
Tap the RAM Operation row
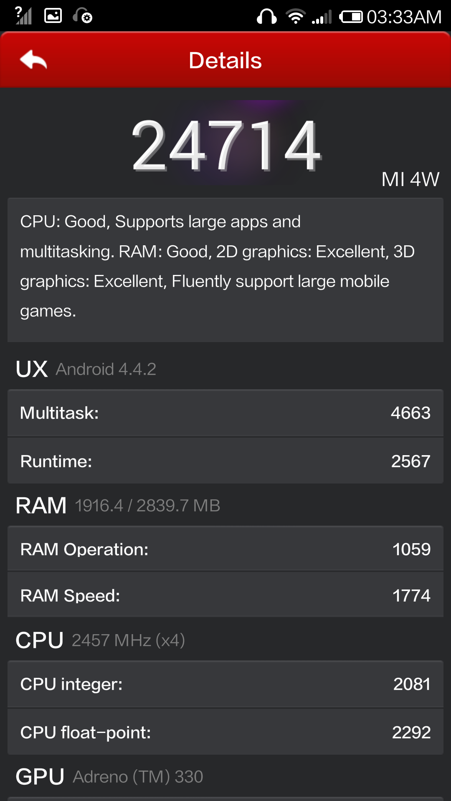[225, 549]
